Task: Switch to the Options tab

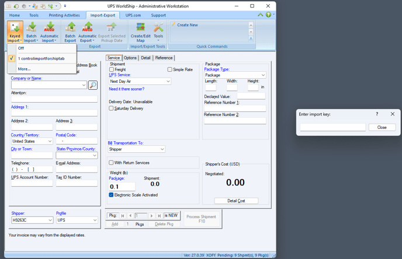Action: (x=130, y=58)
